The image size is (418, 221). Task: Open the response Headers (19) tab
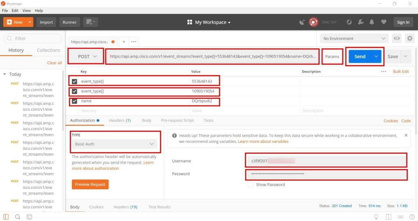point(125,207)
